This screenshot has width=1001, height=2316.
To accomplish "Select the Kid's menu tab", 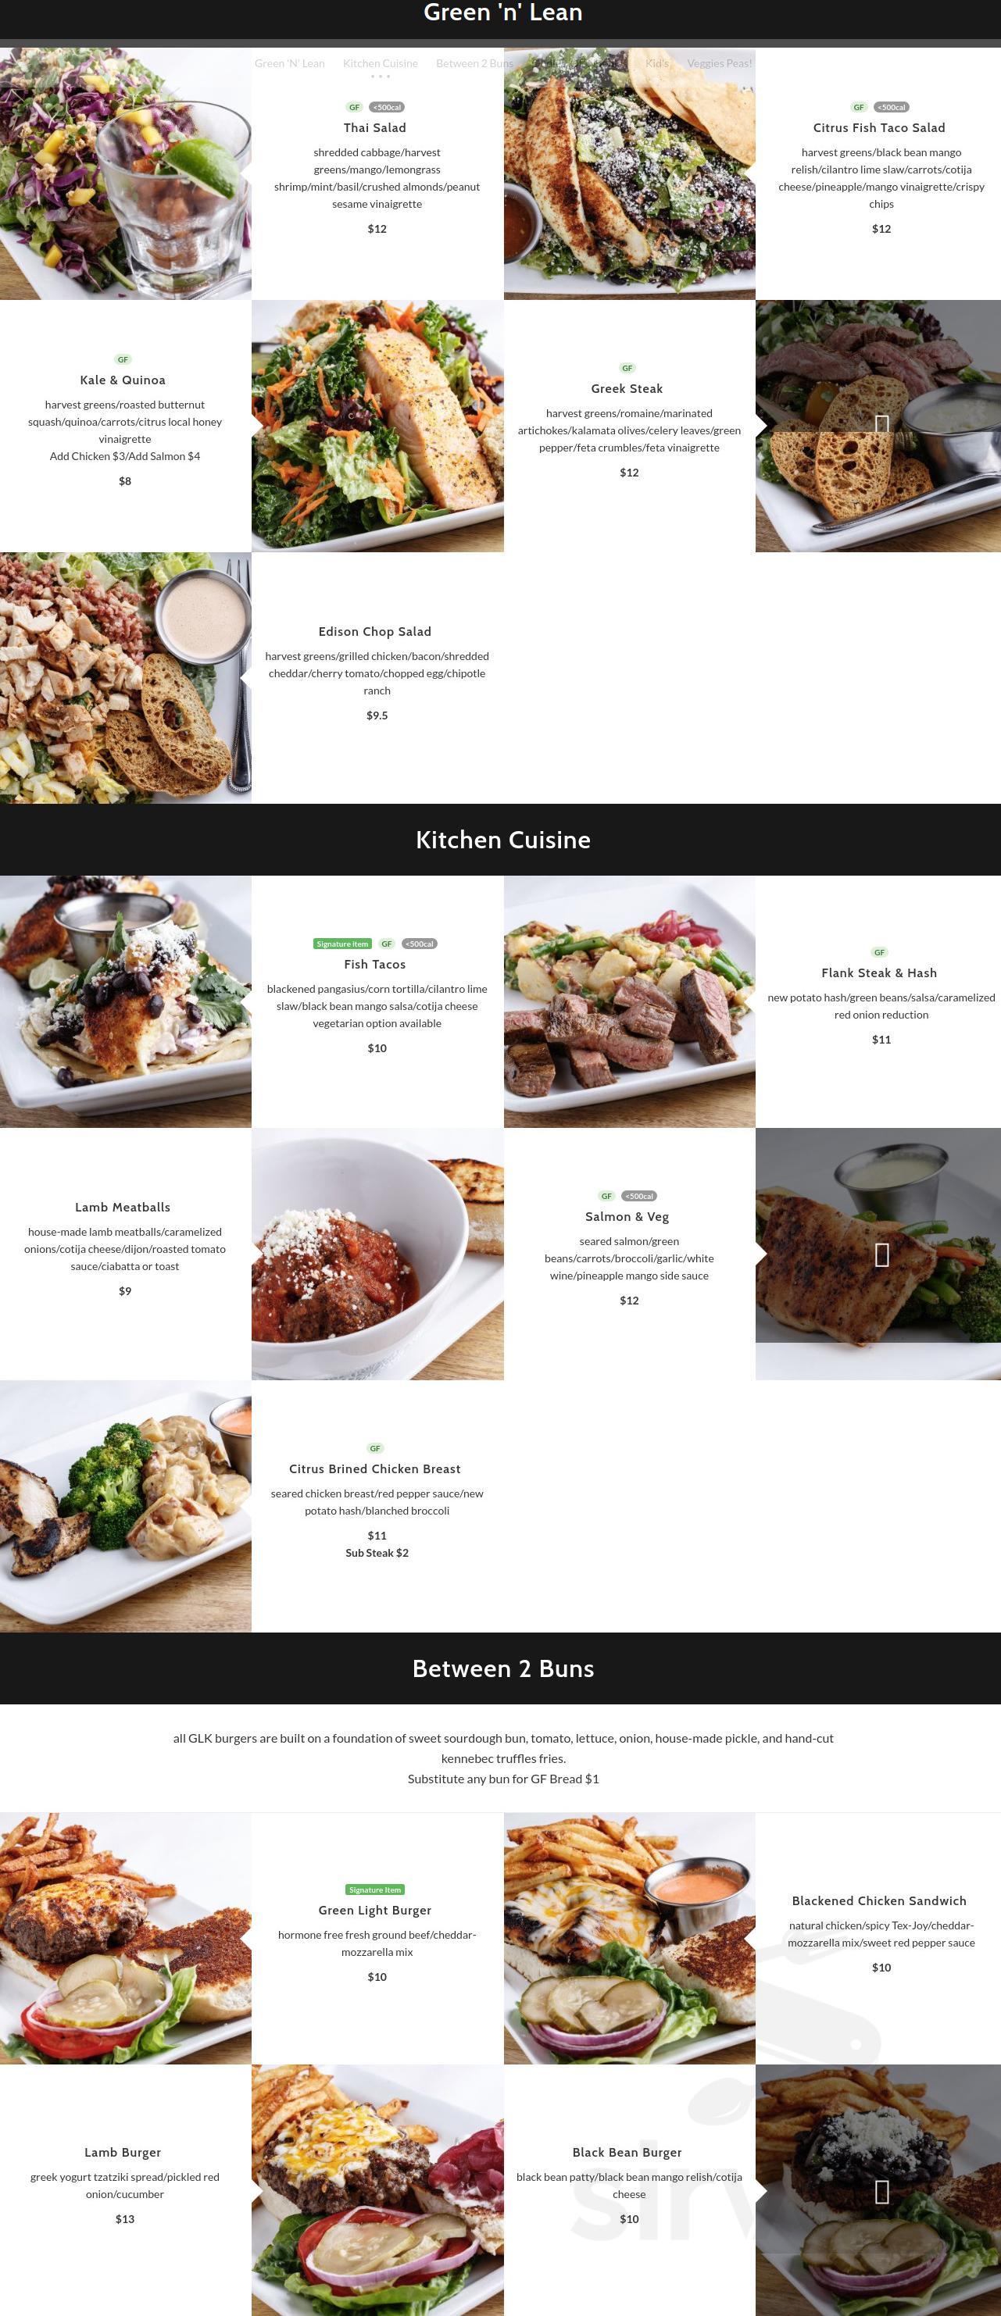I will (657, 63).
